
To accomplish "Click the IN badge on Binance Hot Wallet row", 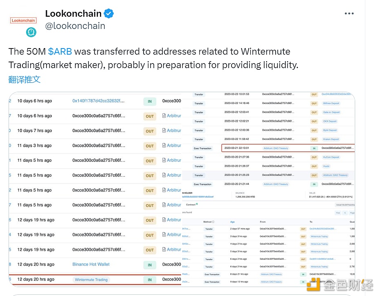I will click(x=150, y=265).
